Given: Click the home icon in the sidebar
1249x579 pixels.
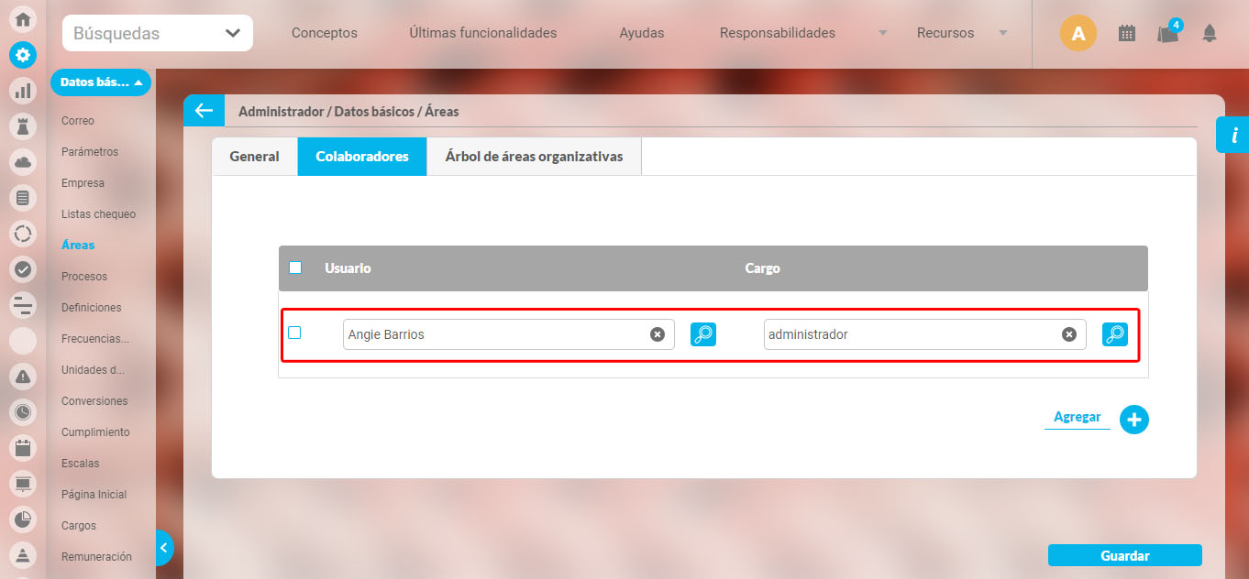Looking at the screenshot, I should [x=23, y=19].
